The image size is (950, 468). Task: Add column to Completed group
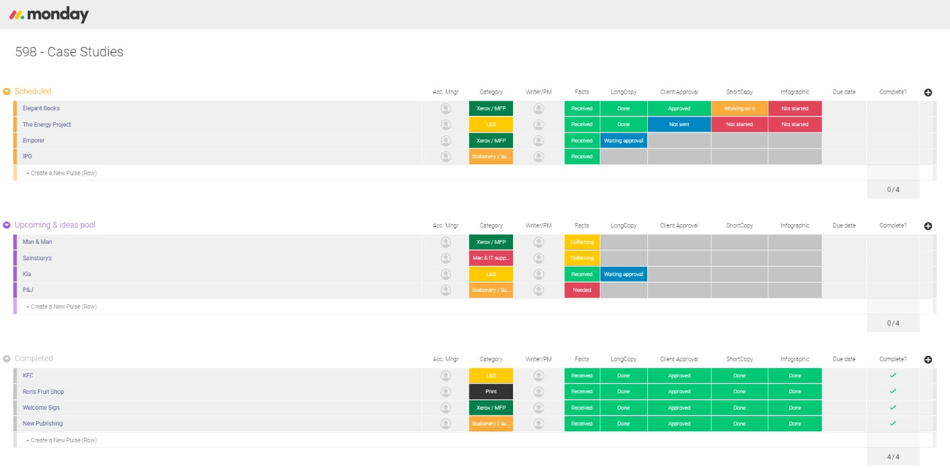(x=928, y=360)
